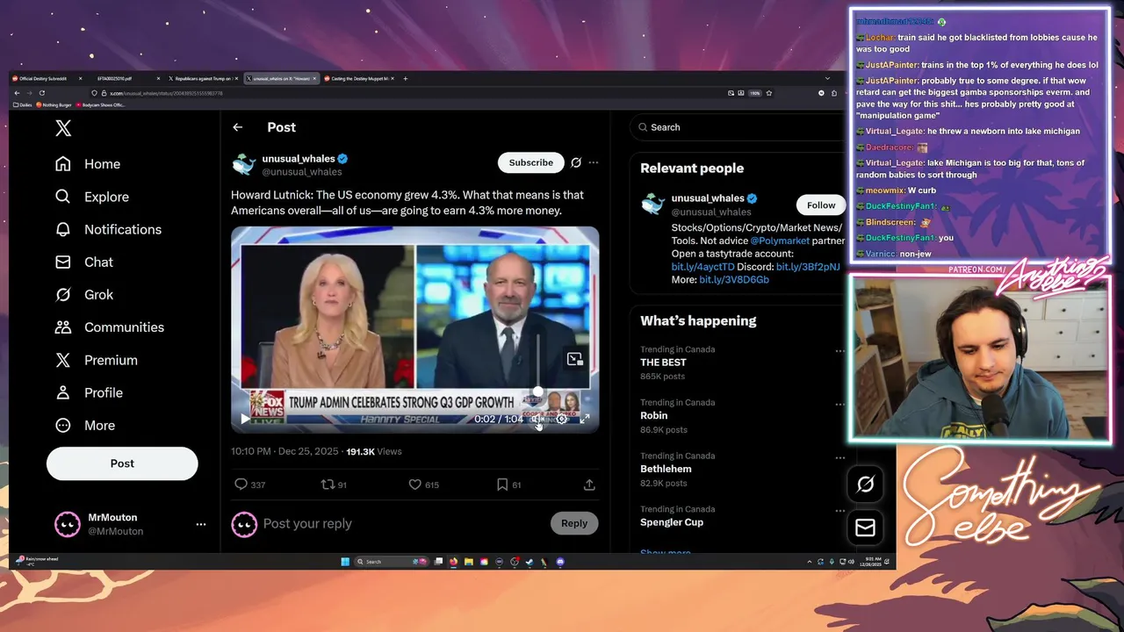Switch to Official Destiny Subreddit tab
This screenshot has height=632, width=1124.
click(47, 78)
